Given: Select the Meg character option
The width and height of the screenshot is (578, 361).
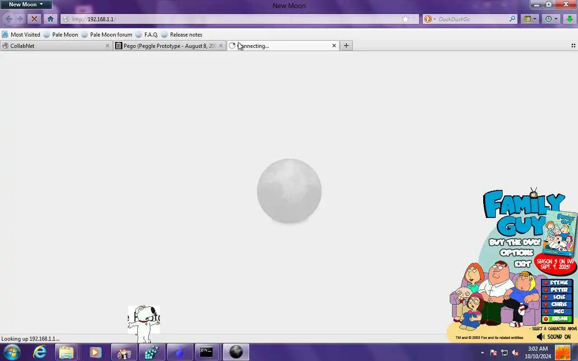Looking at the screenshot, I should point(557,312).
